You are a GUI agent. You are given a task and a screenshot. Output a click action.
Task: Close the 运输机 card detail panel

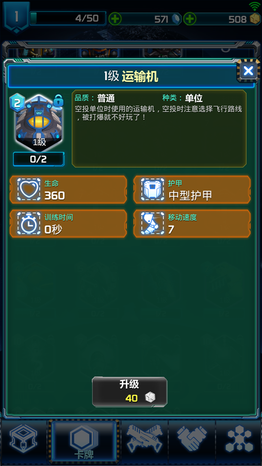click(x=248, y=71)
